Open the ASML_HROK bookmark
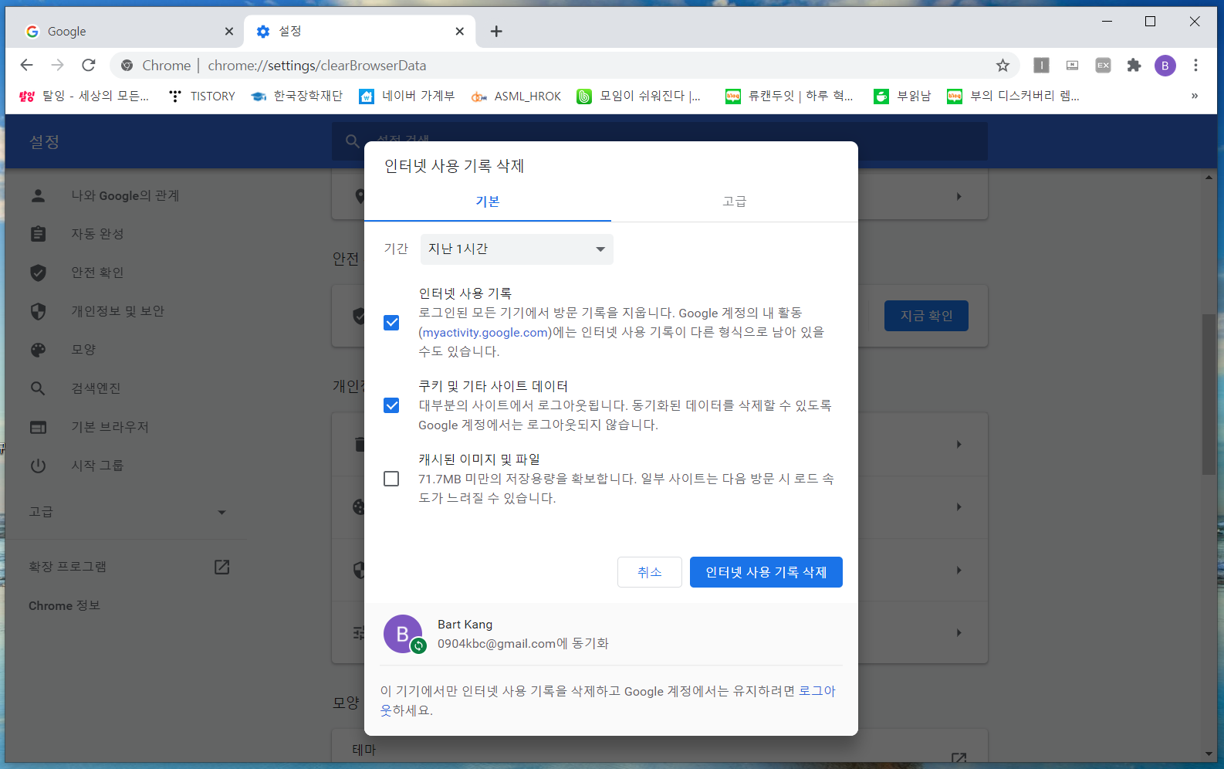1224x769 pixels. click(x=516, y=96)
